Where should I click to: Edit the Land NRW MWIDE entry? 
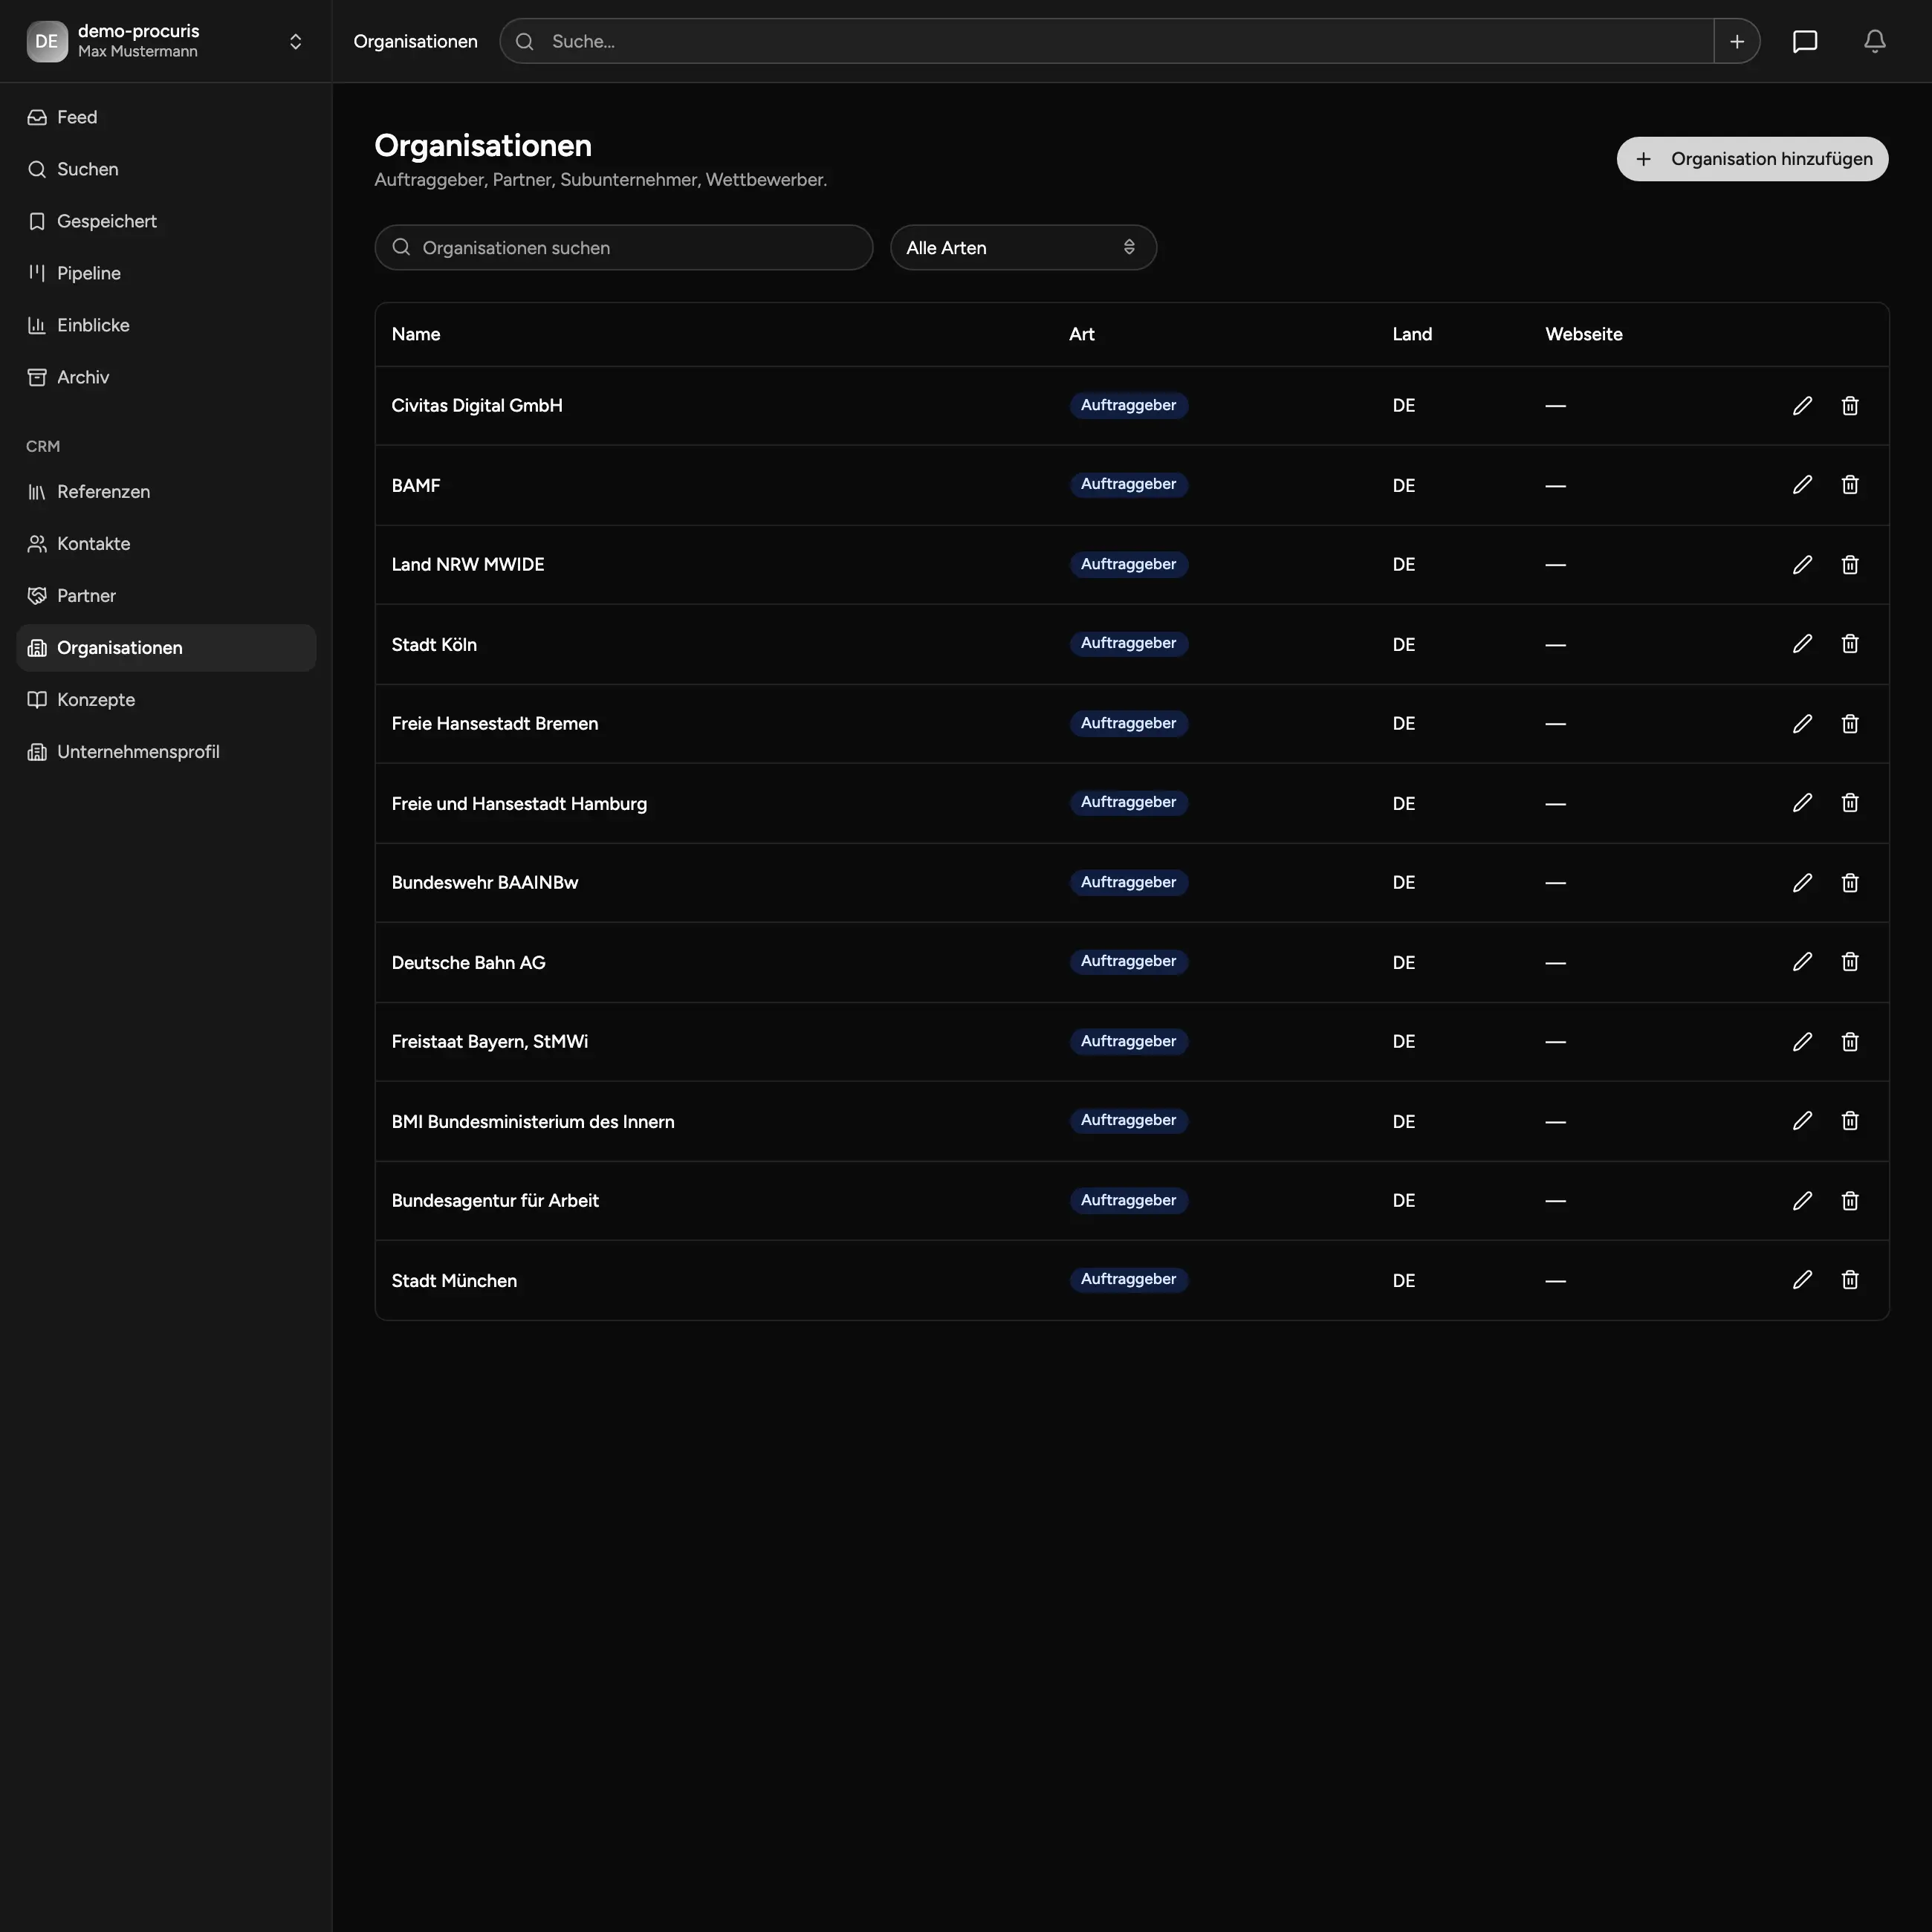tap(1802, 564)
